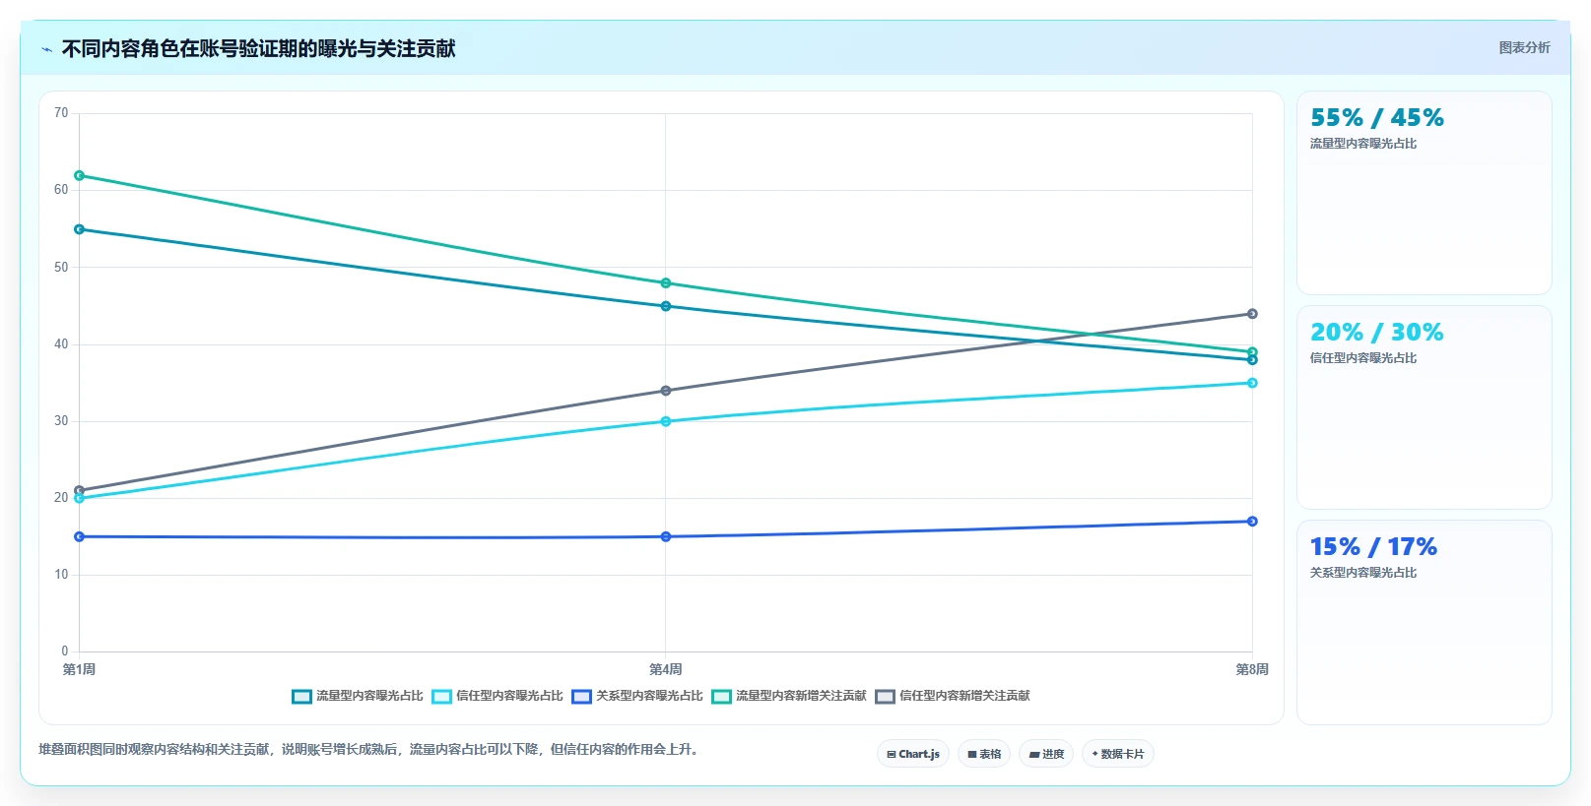Image resolution: width=1591 pixels, height=806 pixels.
Task: Click the title 不同内容角色在账号验证期的曝光与关注贡献
Action: click(259, 48)
